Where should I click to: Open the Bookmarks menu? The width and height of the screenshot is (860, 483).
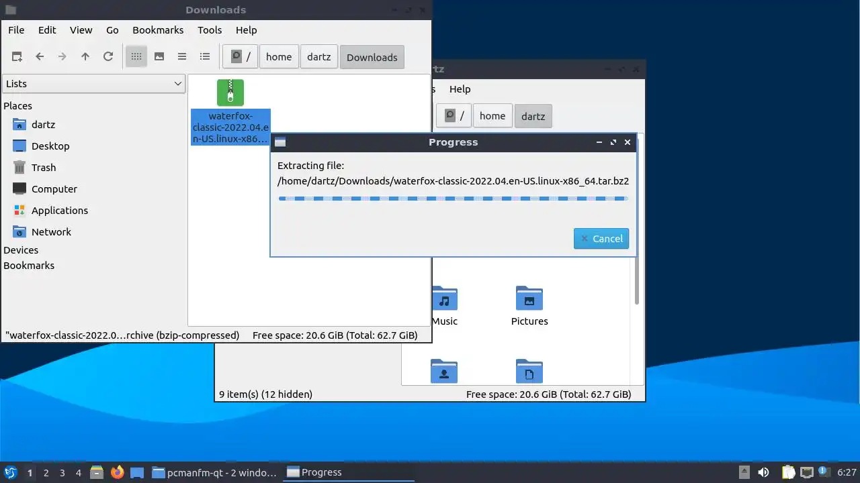[x=158, y=30]
